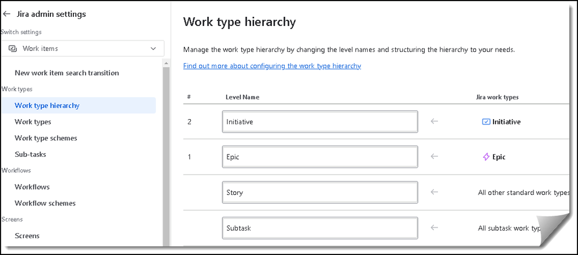
Task: Click the left arrow in Subtask row
Action: (x=435, y=228)
